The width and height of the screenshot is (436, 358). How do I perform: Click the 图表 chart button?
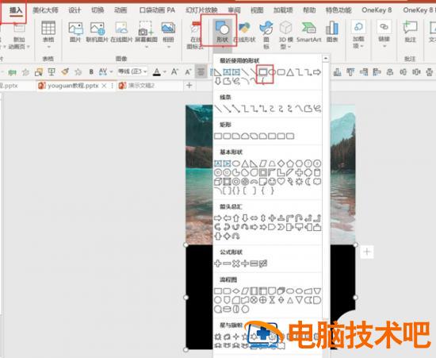tap(332, 33)
